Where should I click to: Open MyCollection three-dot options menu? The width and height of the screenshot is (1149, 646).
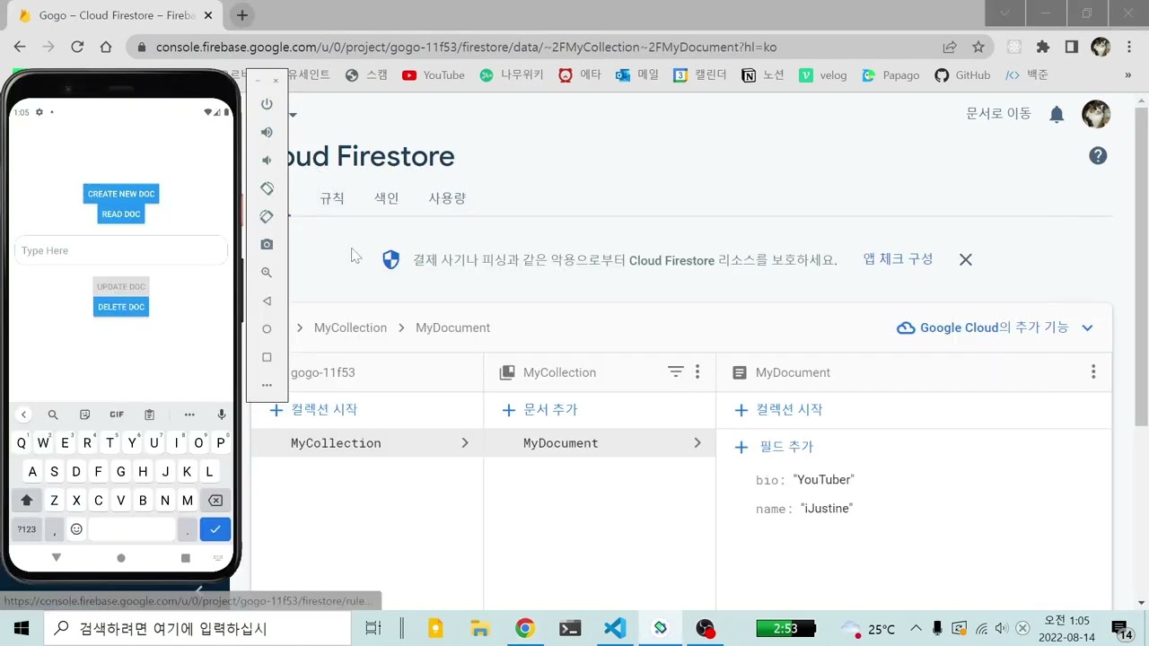pyautogui.click(x=697, y=371)
